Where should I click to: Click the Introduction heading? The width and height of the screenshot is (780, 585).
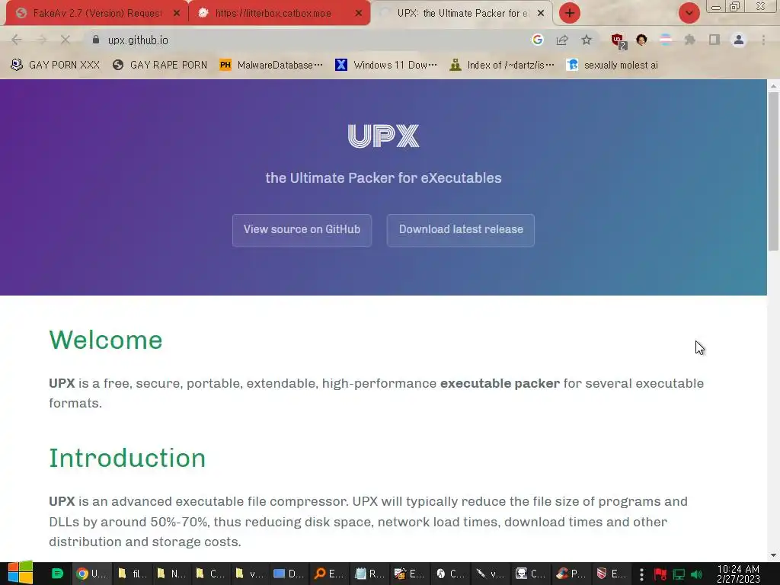(x=127, y=458)
